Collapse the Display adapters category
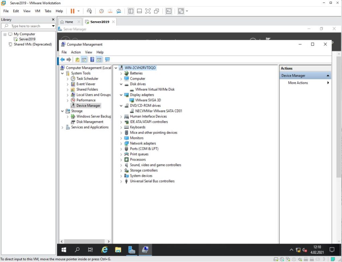 pyautogui.click(x=121, y=95)
